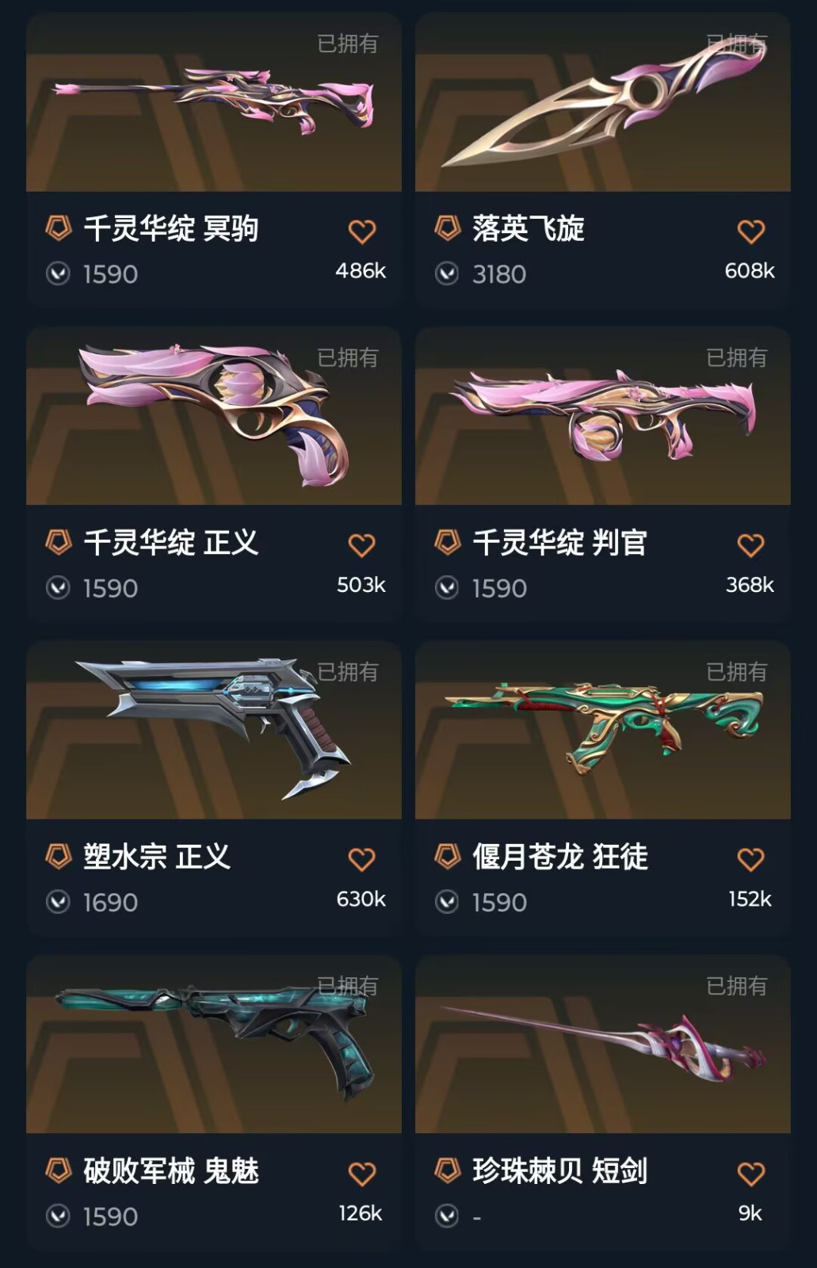The width and height of the screenshot is (817, 1268).
Task: Click heart icon on 偃月苍龙 狂徒
Action: 750,860
